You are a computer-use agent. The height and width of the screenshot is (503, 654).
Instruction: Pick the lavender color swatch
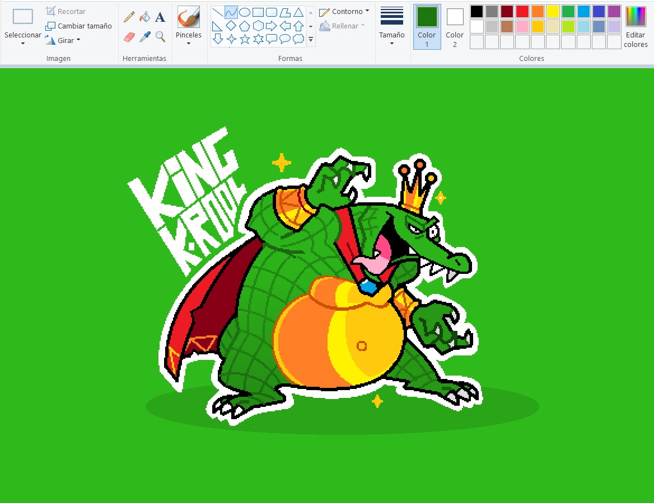(x=614, y=26)
